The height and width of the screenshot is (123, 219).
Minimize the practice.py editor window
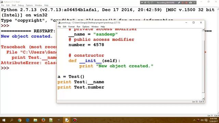pyautogui.click(x=186, y=23)
